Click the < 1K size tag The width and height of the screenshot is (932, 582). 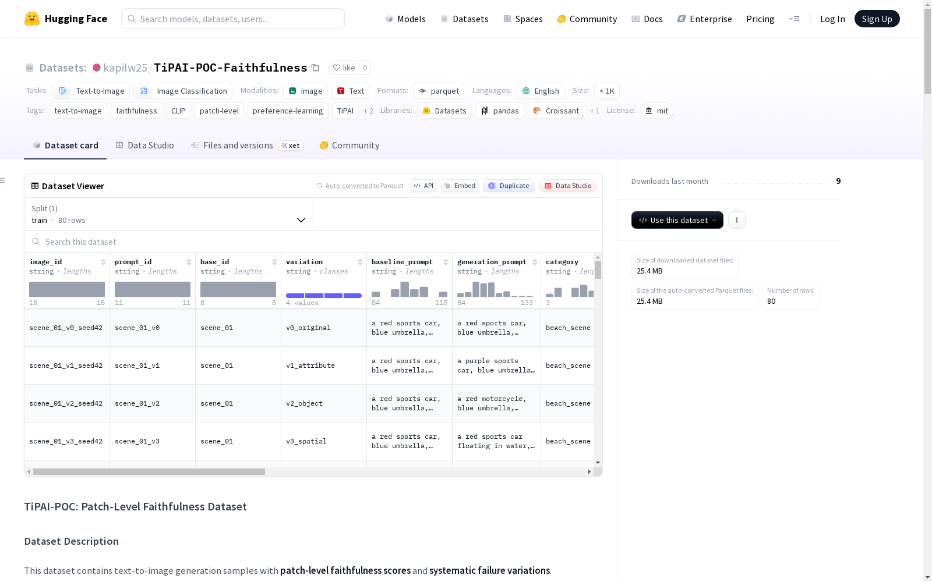606,91
